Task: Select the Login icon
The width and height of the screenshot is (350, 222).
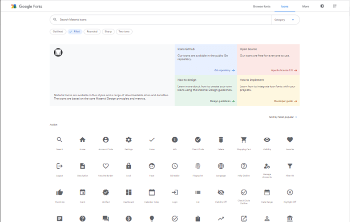Action: click(x=175, y=192)
